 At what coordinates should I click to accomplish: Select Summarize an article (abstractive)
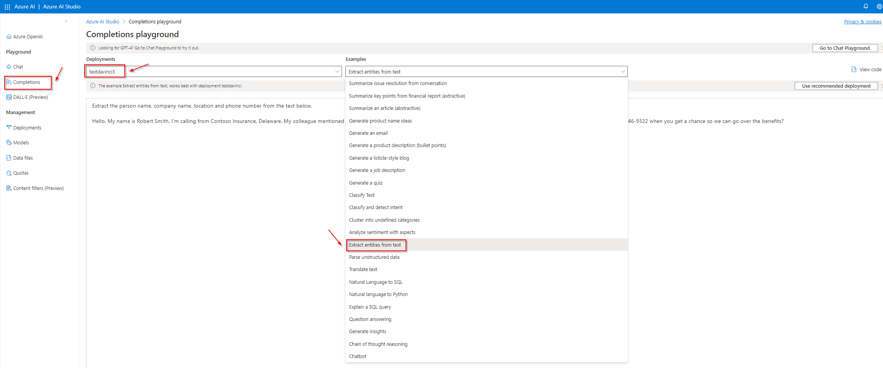486,108
